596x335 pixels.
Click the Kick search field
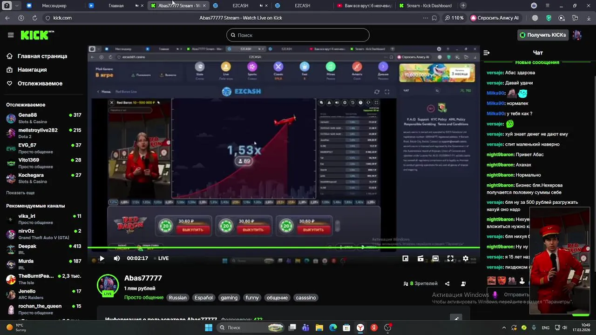[298, 35]
